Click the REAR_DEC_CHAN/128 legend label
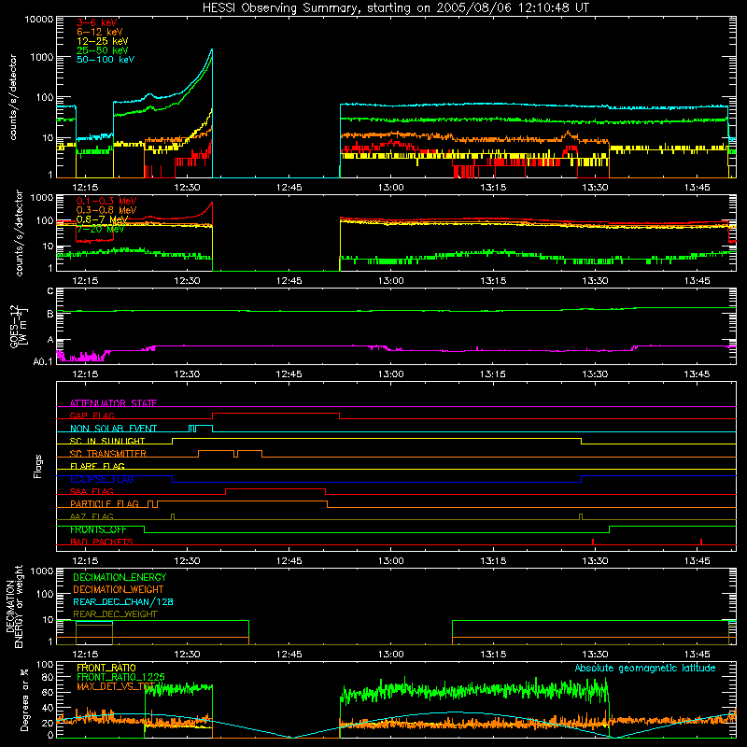The width and height of the screenshot is (747, 747). (x=123, y=601)
